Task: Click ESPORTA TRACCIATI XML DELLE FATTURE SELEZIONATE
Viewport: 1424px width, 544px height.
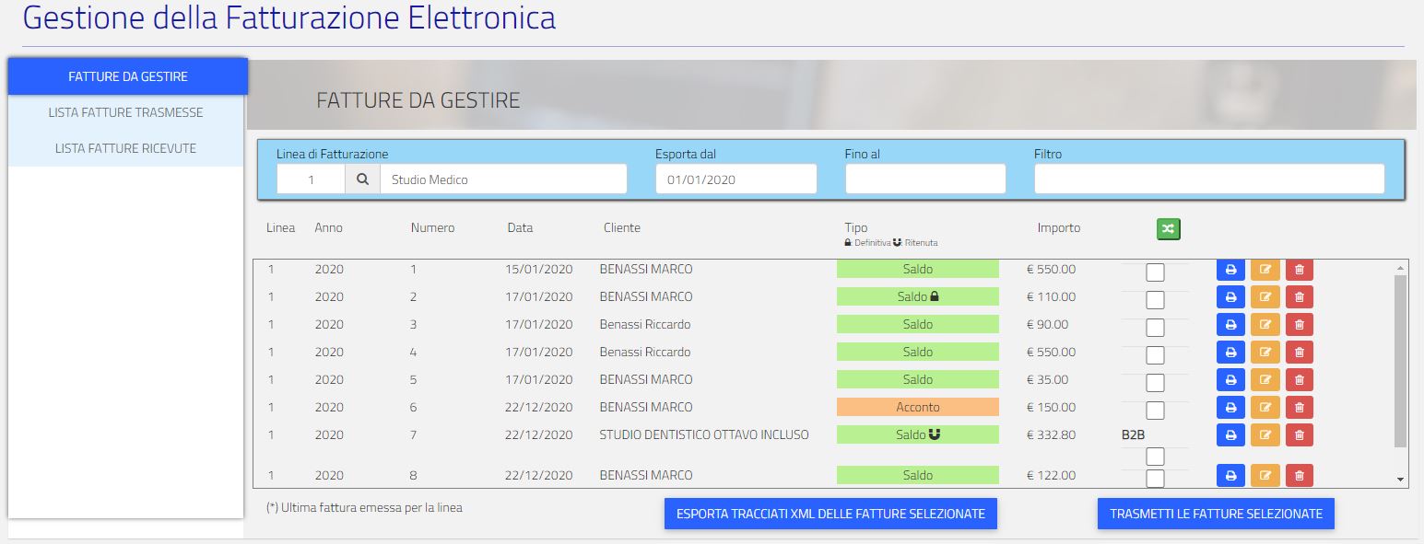Action: (829, 514)
